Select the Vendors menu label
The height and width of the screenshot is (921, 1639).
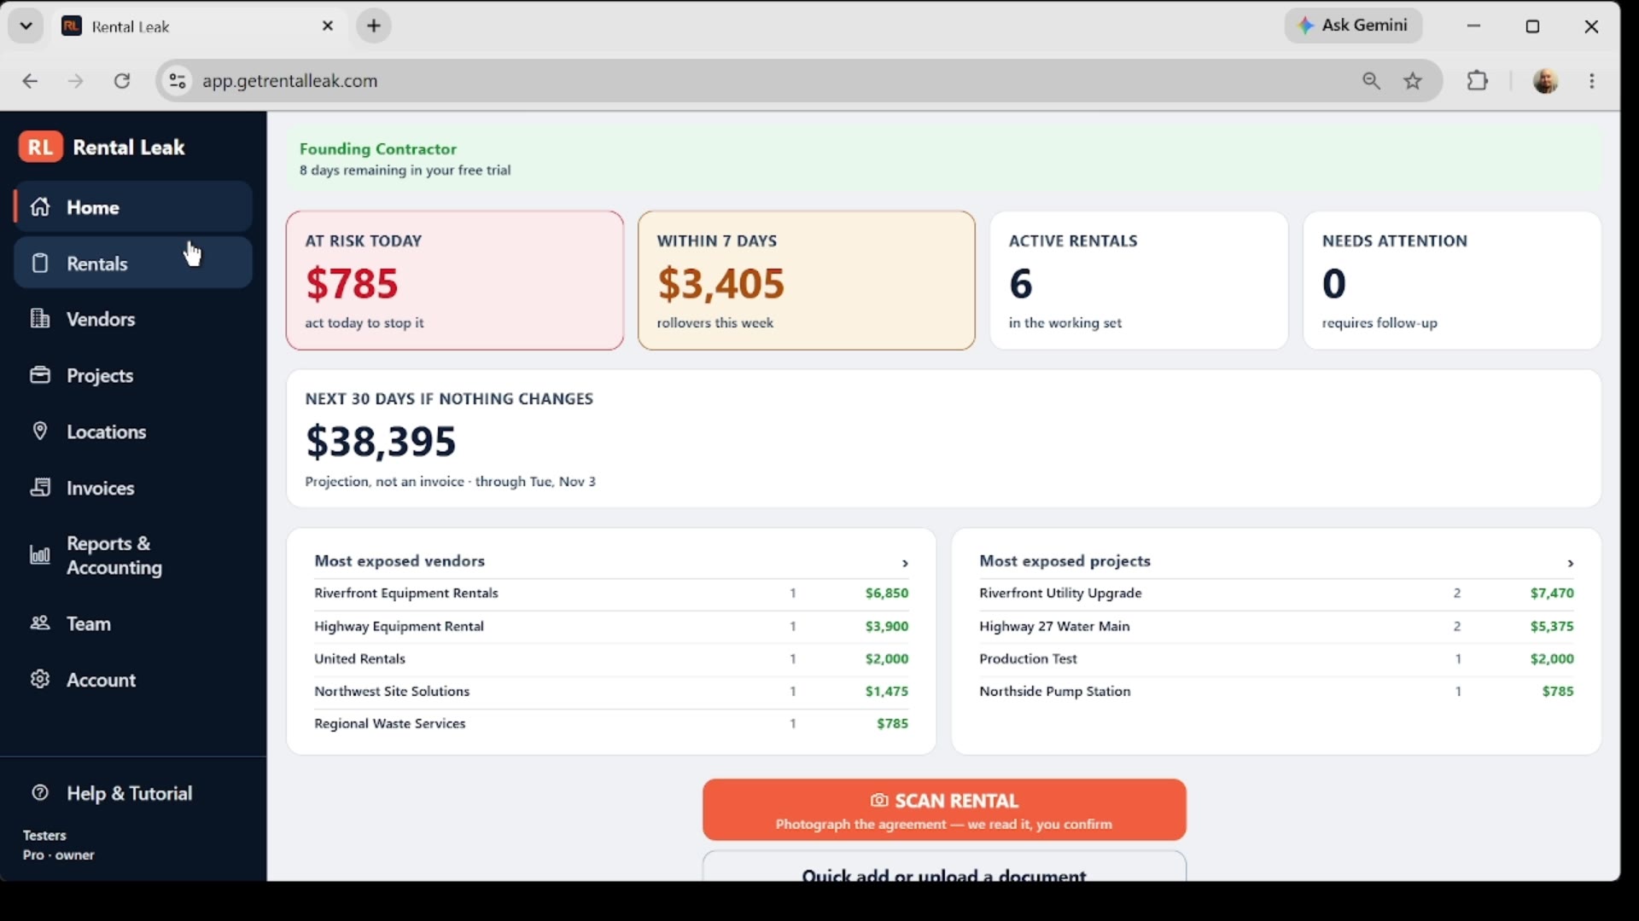[x=101, y=319]
